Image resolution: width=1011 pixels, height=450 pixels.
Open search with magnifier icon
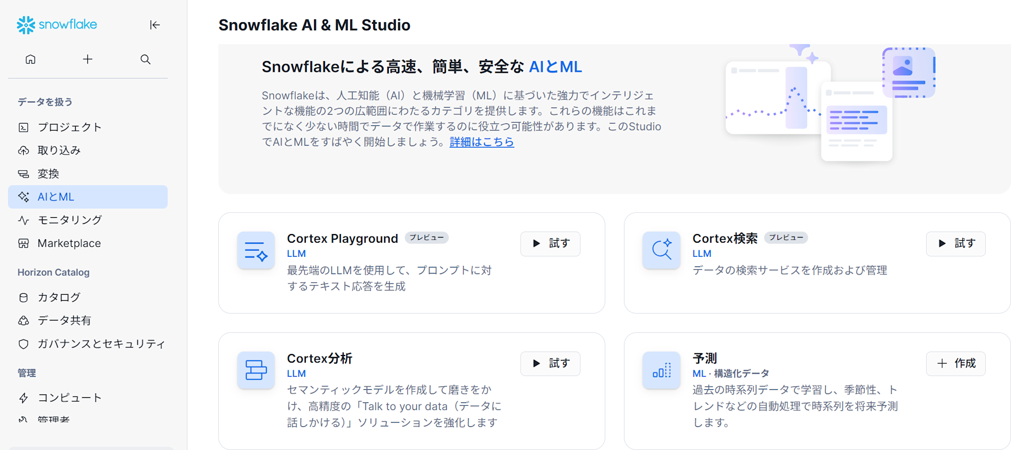coord(146,59)
